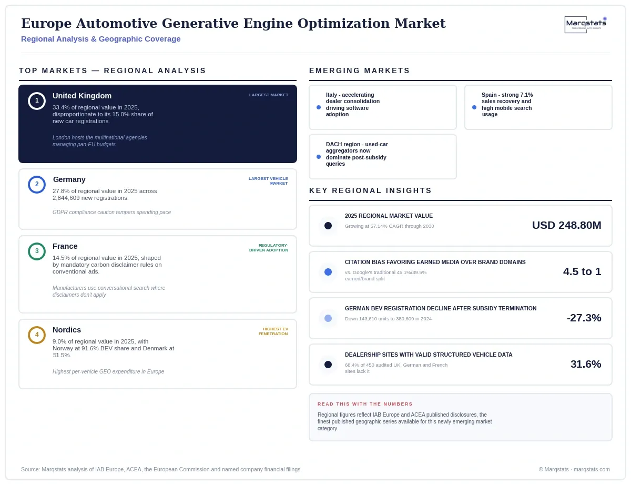This screenshot has width=631, height=485.
Task: Click CITATION BIAS FAVORING EARNED MEDIA label
Action: [x=435, y=262]
